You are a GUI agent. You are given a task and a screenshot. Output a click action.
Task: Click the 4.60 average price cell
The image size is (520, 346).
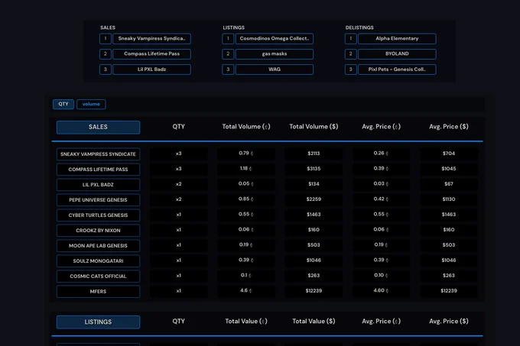click(381, 291)
